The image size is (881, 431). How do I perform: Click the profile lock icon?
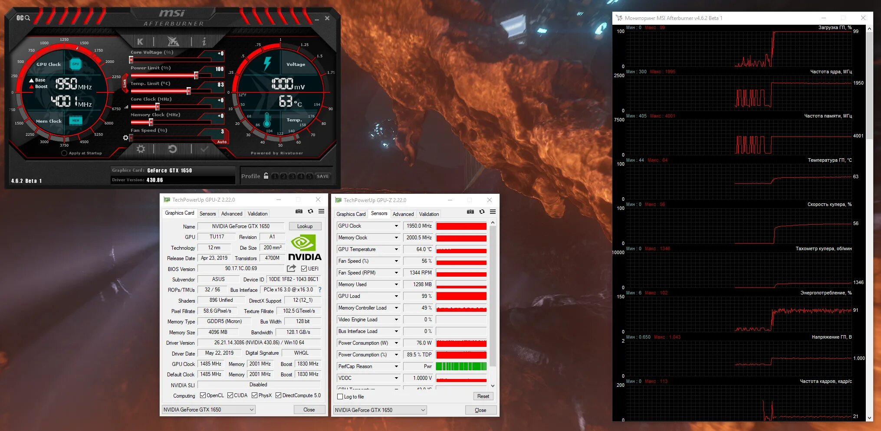[x=266, y=176]
